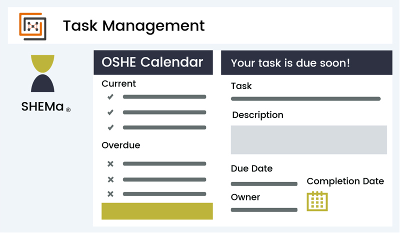Click the third checkmark under Current
This screenshot has width=400, height=233.
coord(110,127)
